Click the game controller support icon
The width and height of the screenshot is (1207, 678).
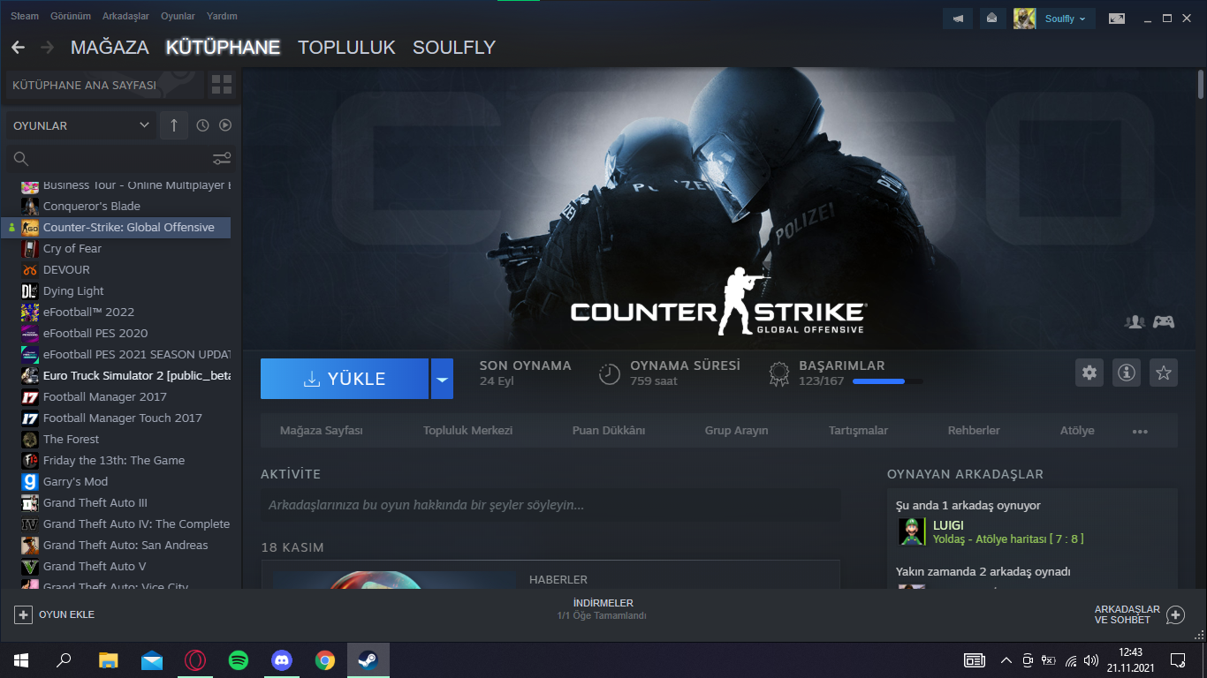(1163, 321)
